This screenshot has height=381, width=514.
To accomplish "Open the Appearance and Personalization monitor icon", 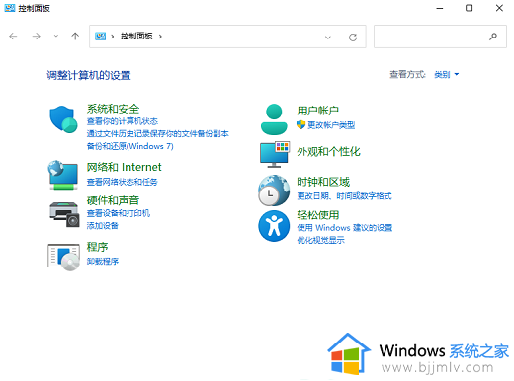I will click(x=275, y=155).
